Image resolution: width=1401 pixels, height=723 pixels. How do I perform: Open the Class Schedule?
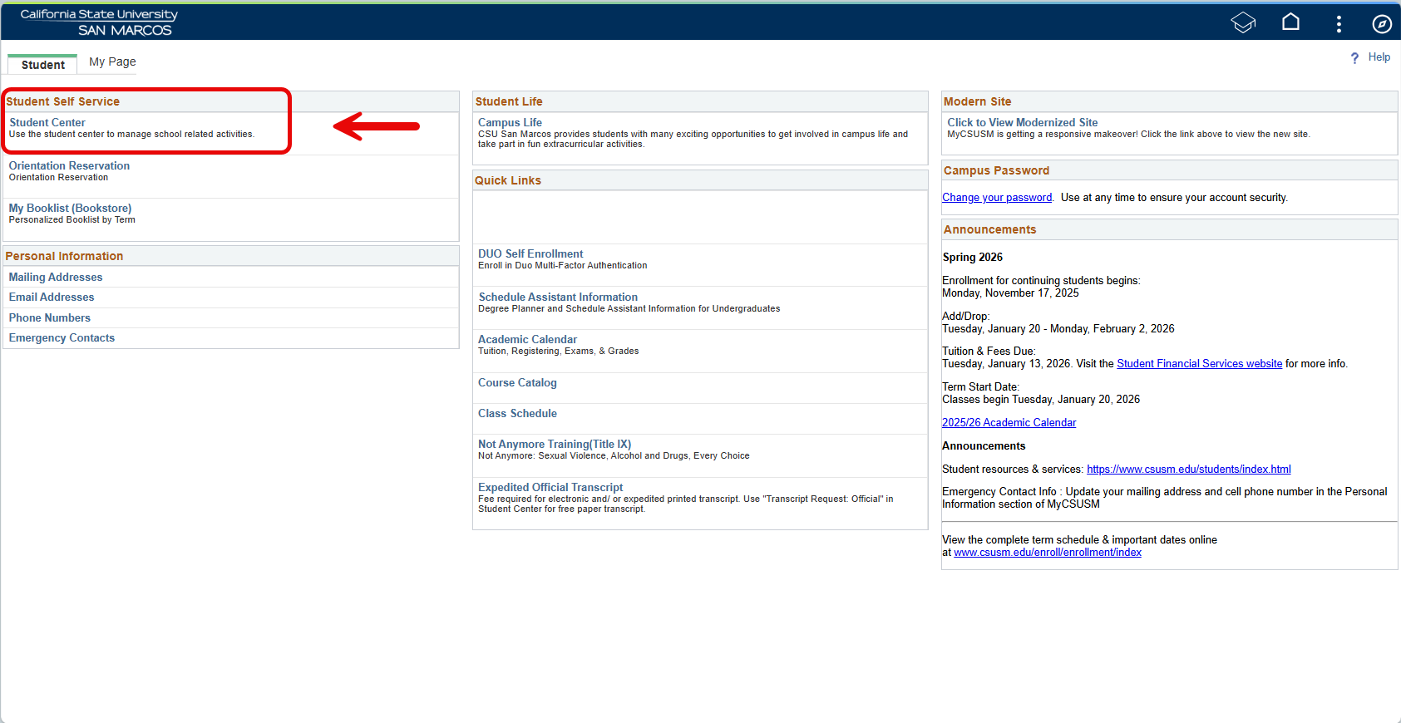click(x=517, y=413)
